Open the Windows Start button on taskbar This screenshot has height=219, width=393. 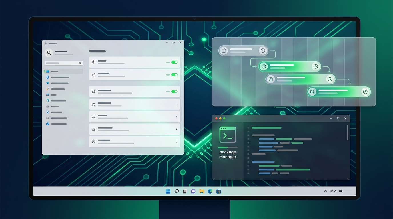click(x=168, y=191)
